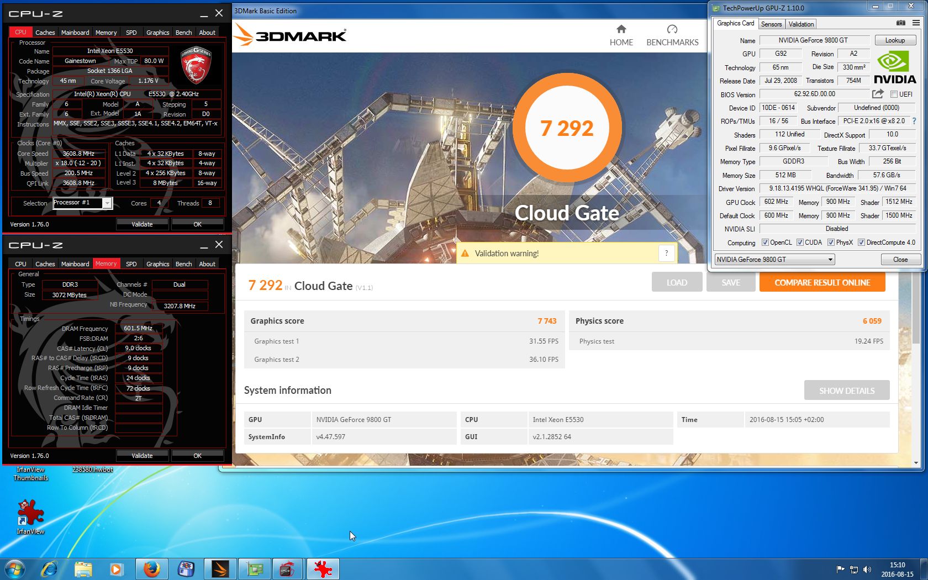Click the floppy-disk app taskbar icon
The width and height of the screenshot is (928, 580).
pyautogui.click(x=186, y=569)
